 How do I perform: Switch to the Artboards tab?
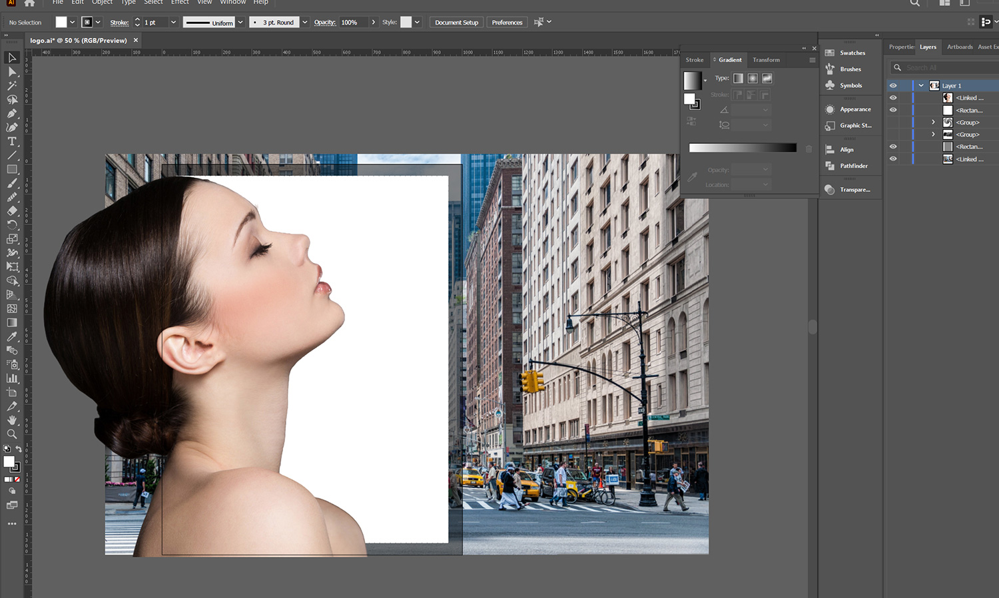click(x=960, y=47)
